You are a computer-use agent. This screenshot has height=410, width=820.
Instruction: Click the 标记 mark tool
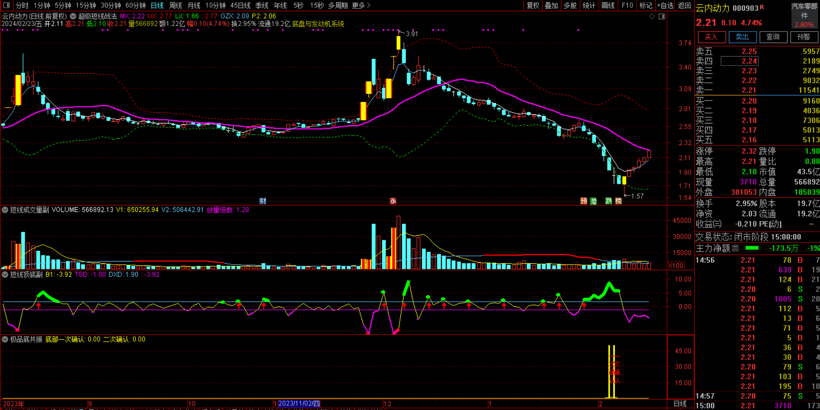click(x=646, y=5)
